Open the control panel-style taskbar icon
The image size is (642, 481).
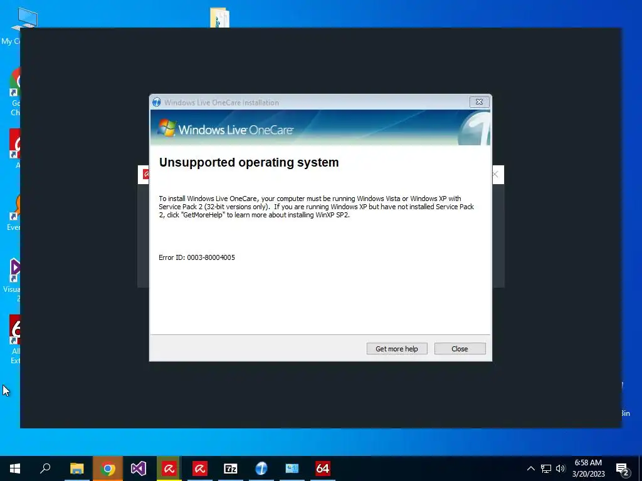pyautogui.click(x=292, y=468)
